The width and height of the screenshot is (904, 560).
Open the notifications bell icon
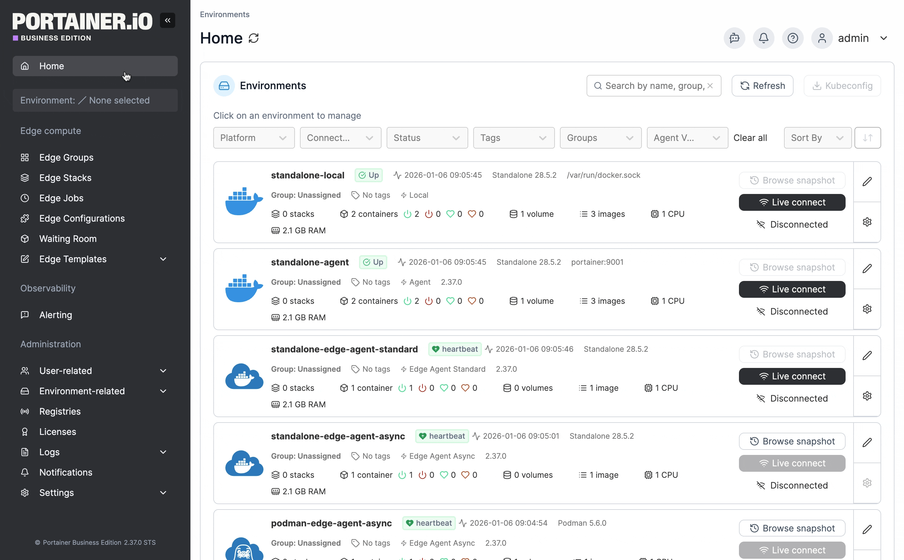click(x=763, y=38)
